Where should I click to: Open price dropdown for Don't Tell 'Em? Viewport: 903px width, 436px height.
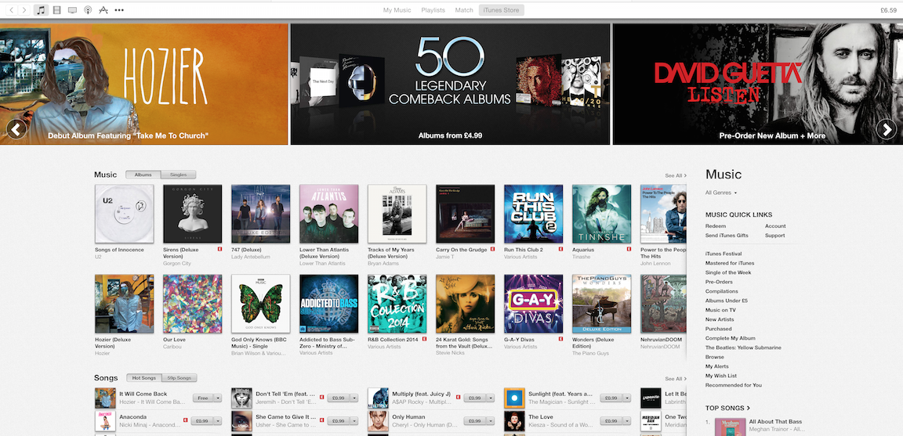[x=354, y=398]
